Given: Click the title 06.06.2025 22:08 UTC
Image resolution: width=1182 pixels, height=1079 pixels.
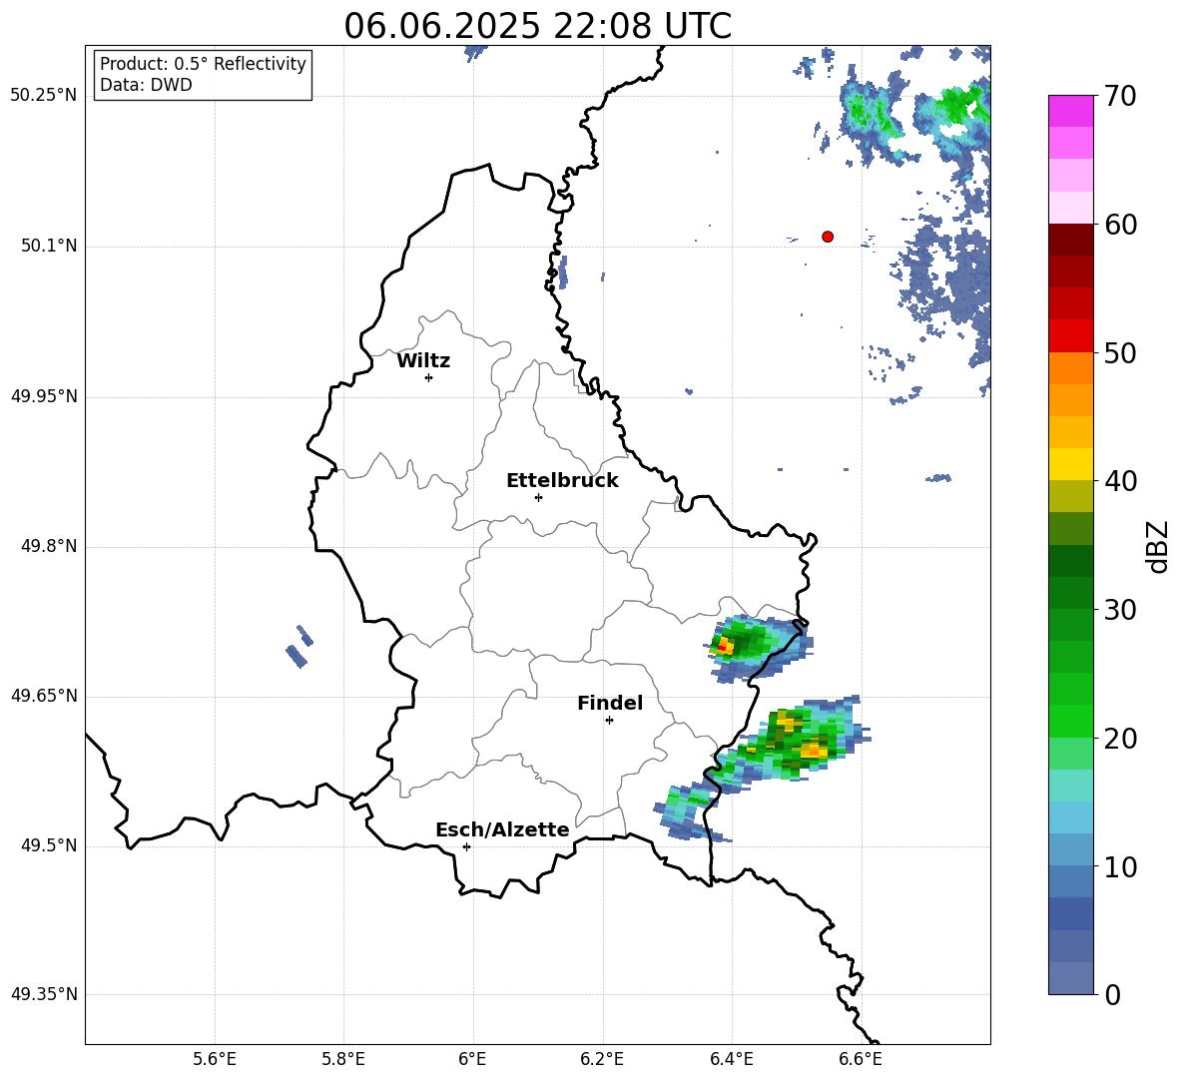Looking at the screenshot, I should tap(537, 26).
